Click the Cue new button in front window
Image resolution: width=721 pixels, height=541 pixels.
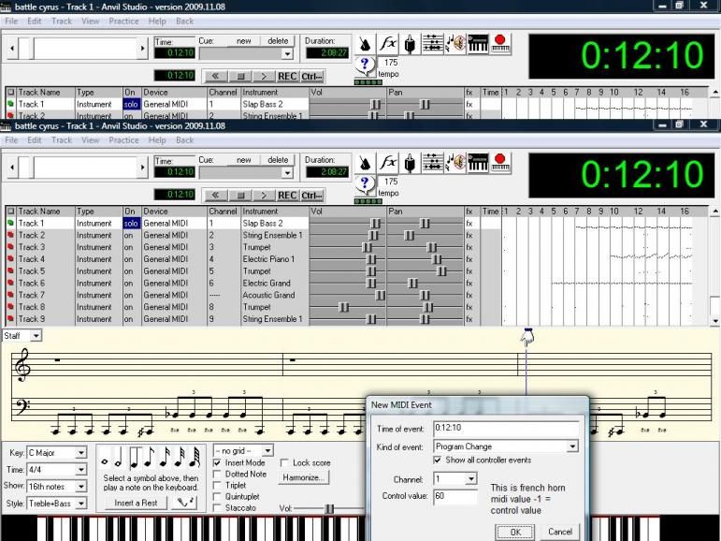[244, 160]
